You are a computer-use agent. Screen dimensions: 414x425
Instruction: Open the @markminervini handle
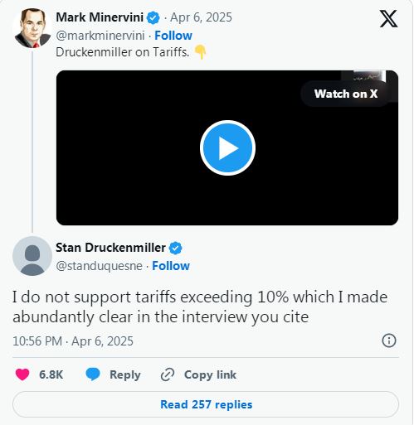point(100,36)
